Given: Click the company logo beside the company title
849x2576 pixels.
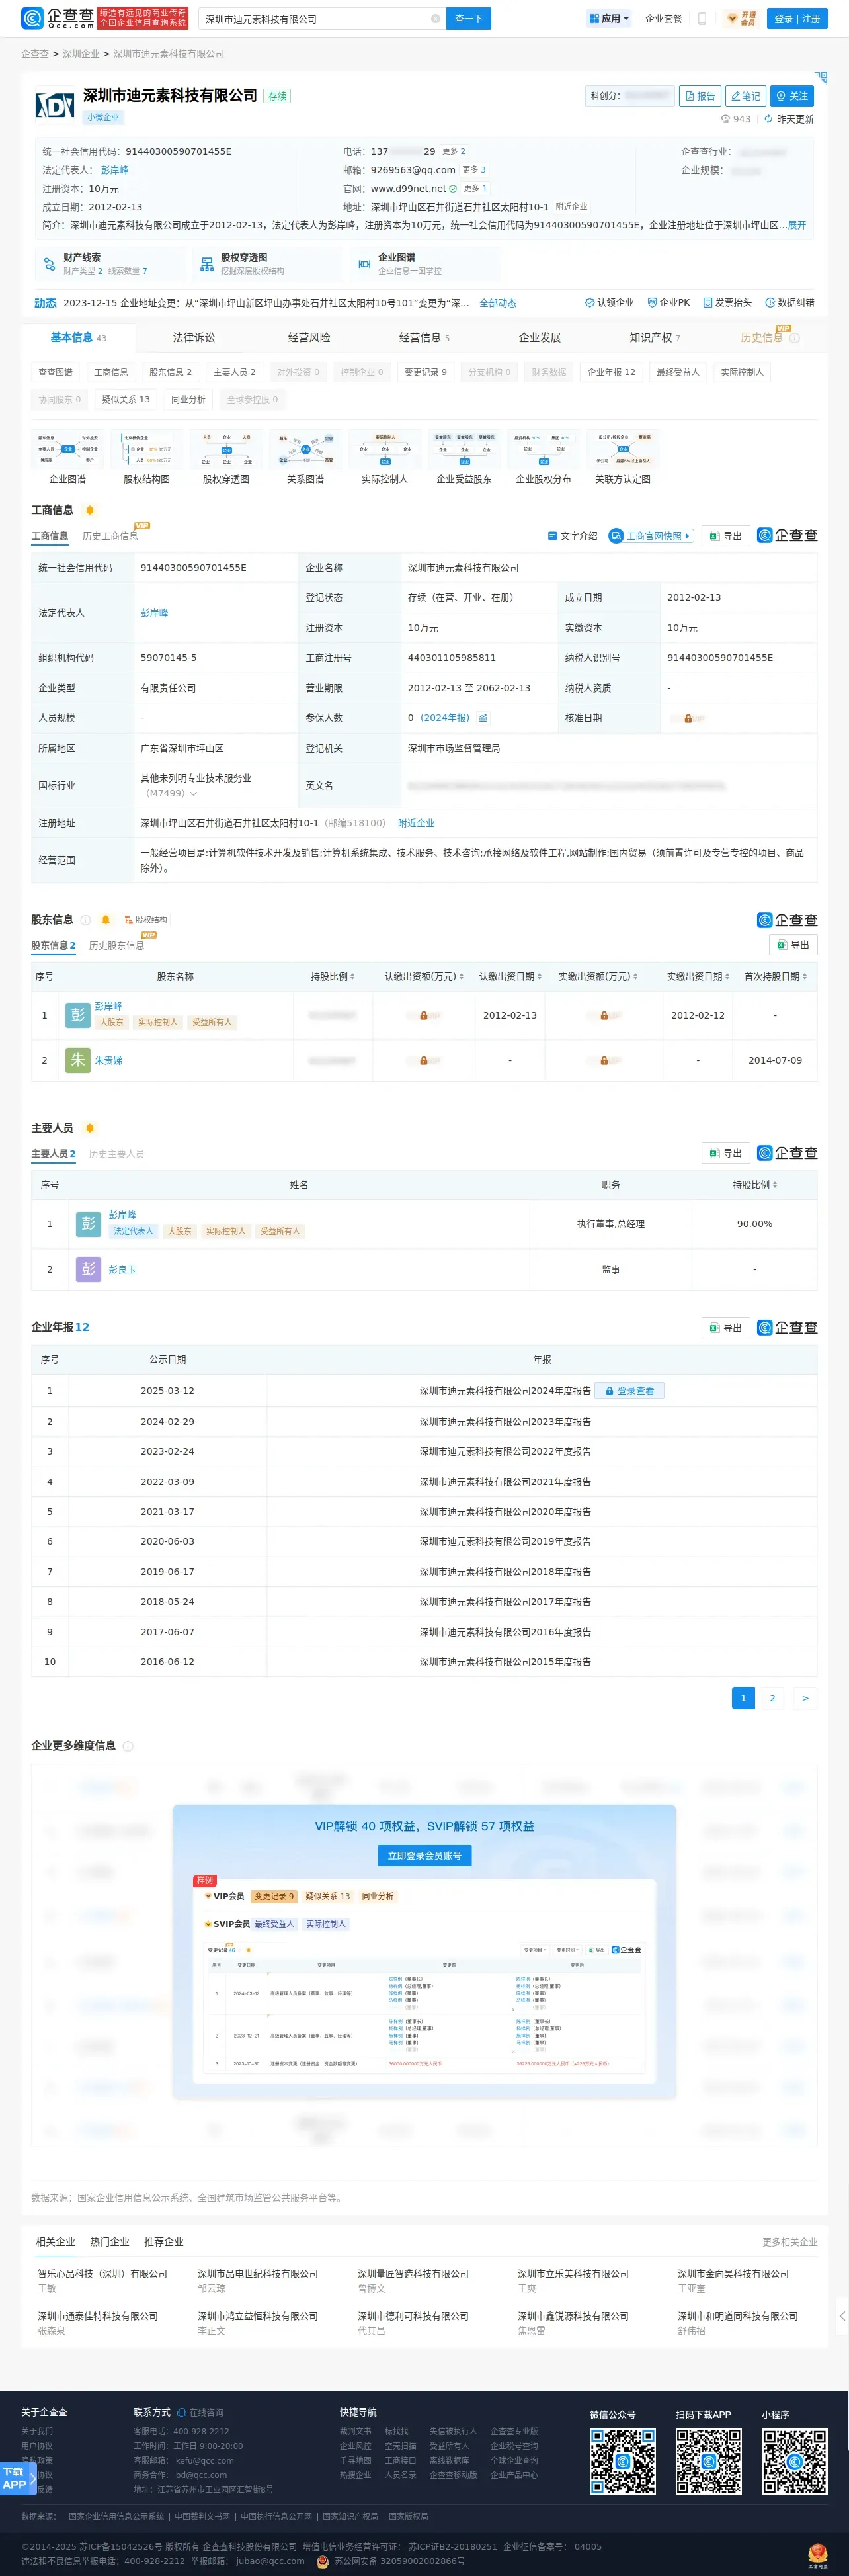Looking at the screenshot, I should pos(54,105).
